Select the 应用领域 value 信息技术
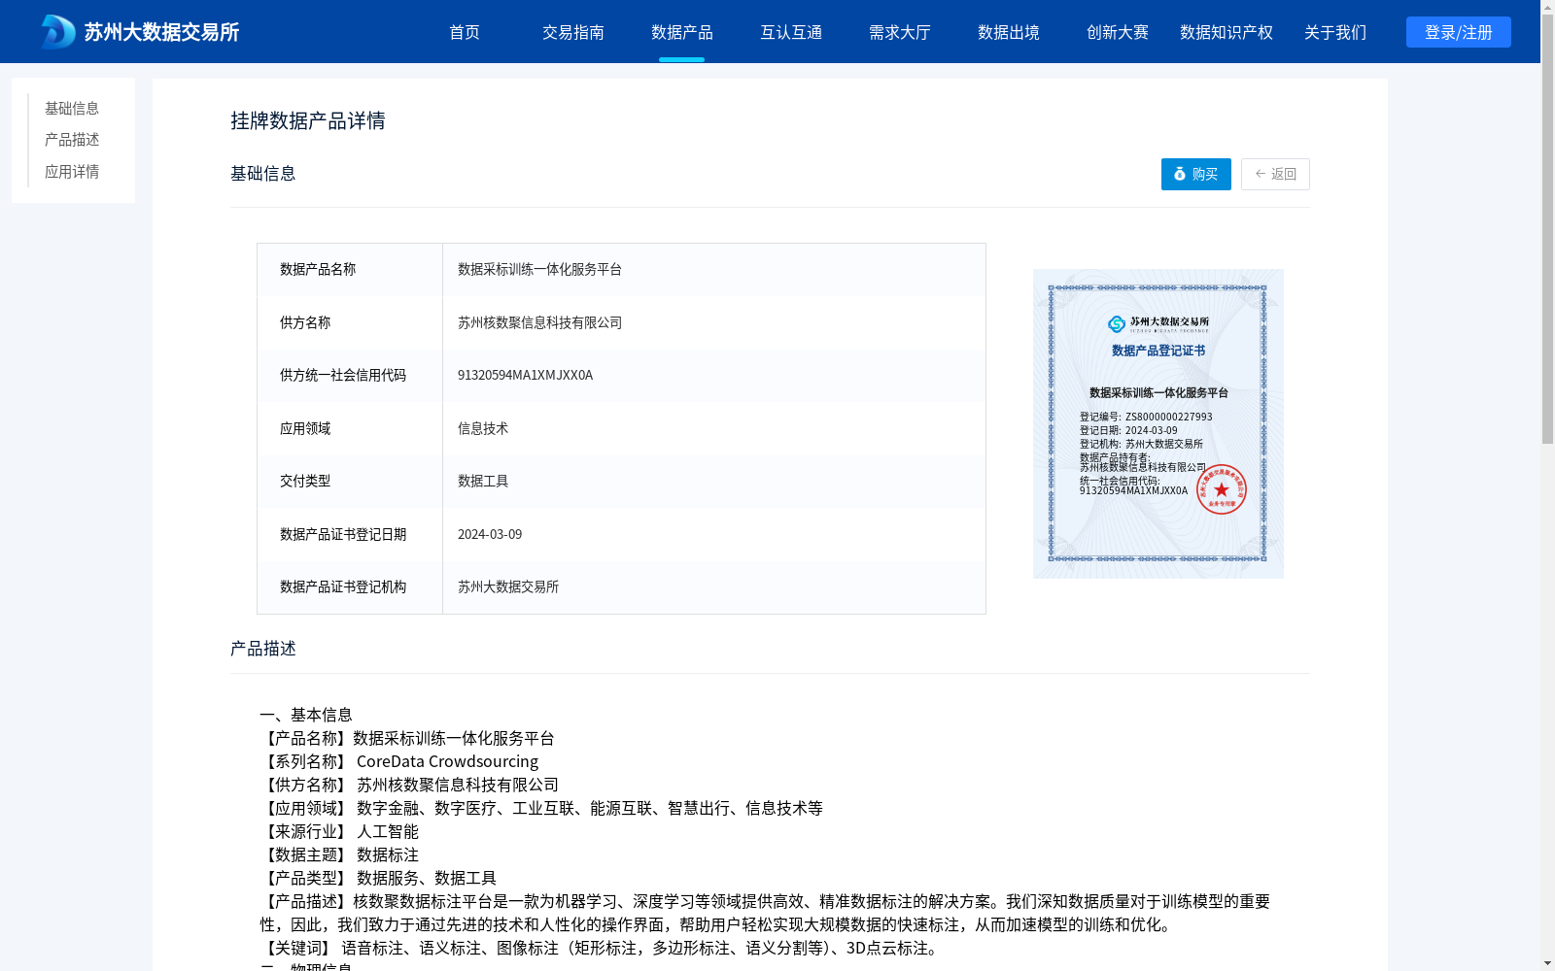This screenshot has height=971, width=1555. tap(483, 428)
